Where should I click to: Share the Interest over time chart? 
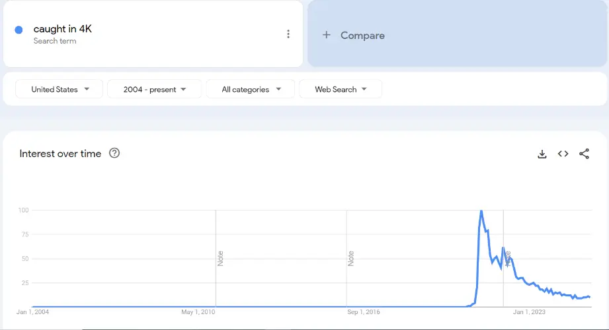tap(584, 154)
